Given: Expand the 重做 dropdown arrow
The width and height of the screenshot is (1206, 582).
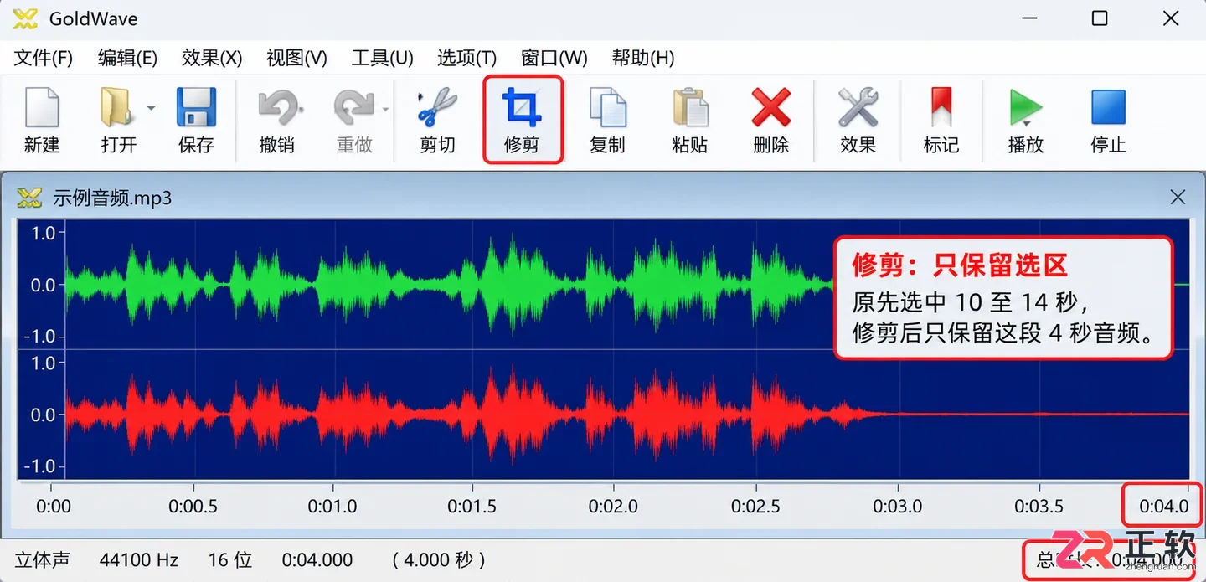Looking at the screenshot, I should tap(386, 109).
